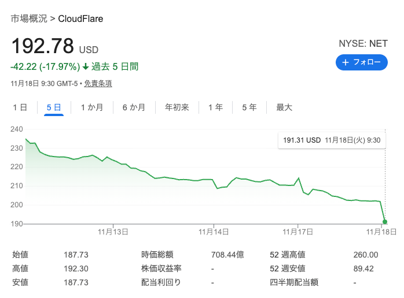Viewport: 404px width, 298px height.
Task: Click the 52 週高値 value 260.00
Action: pos(366,255)
